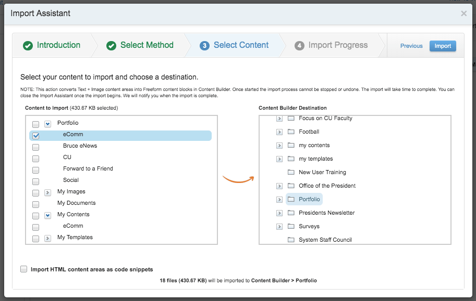Screen dimensions: 476x301
Task: Click the my templates folder icon
Action: coord(291,159)
